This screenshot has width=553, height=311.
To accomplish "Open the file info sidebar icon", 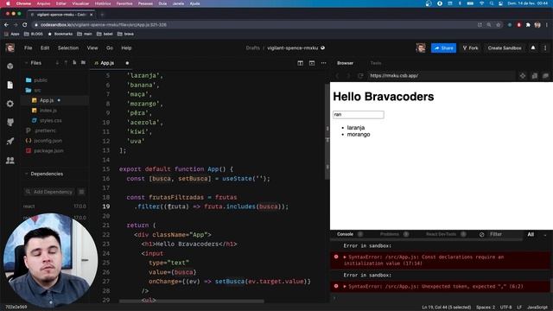I will [x=10, y=85].
